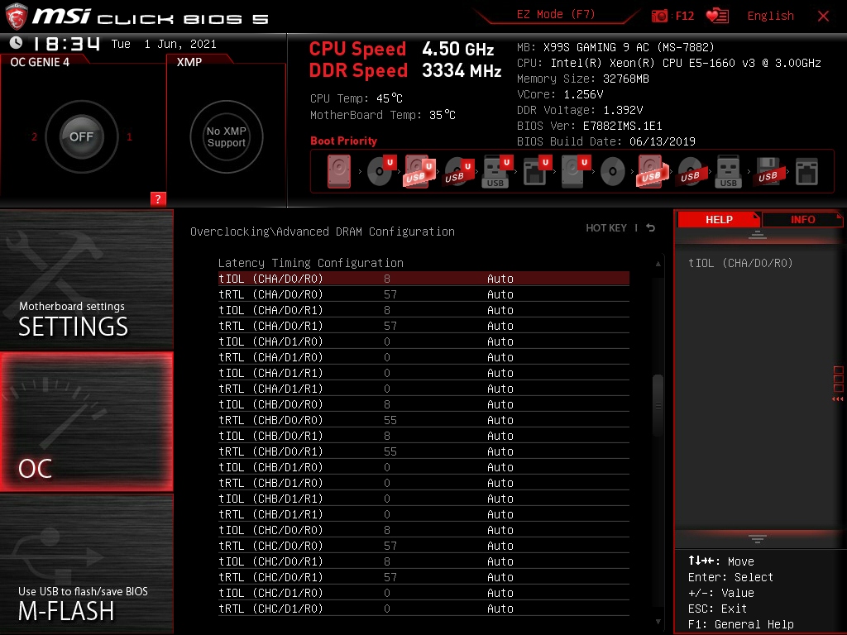847x635 pixels.
Task: Toggle the No XMP Support knob
Action: coord(227,136)
